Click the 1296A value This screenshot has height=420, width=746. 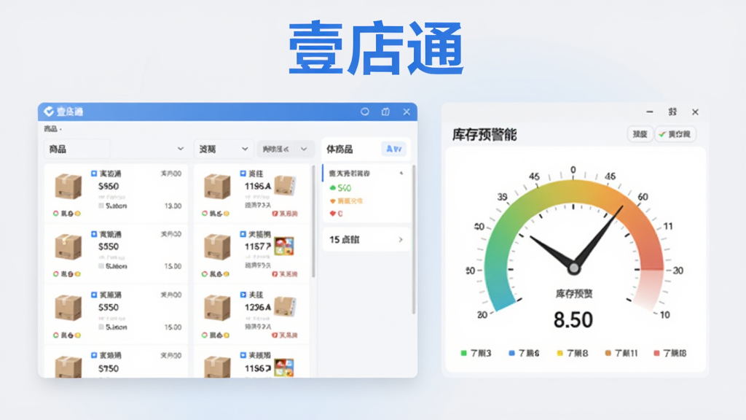click(257, 308)
